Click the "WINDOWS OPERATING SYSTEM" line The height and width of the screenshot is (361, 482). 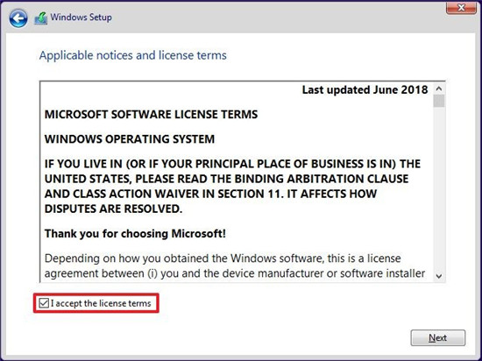[x=130, y=138]
